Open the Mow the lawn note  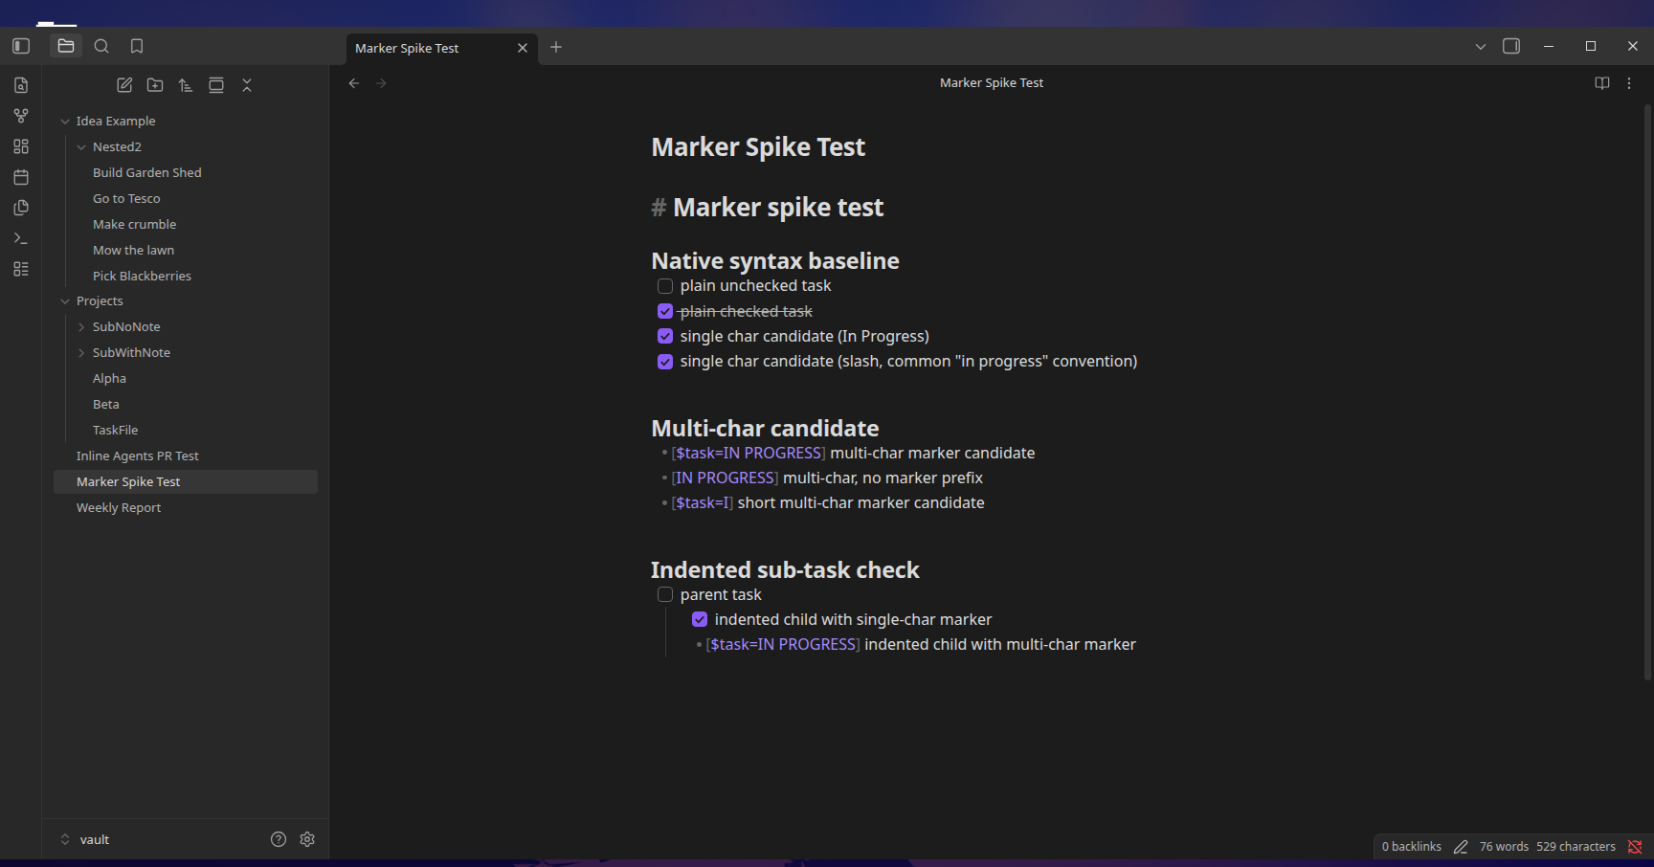(x=134, y=250)
